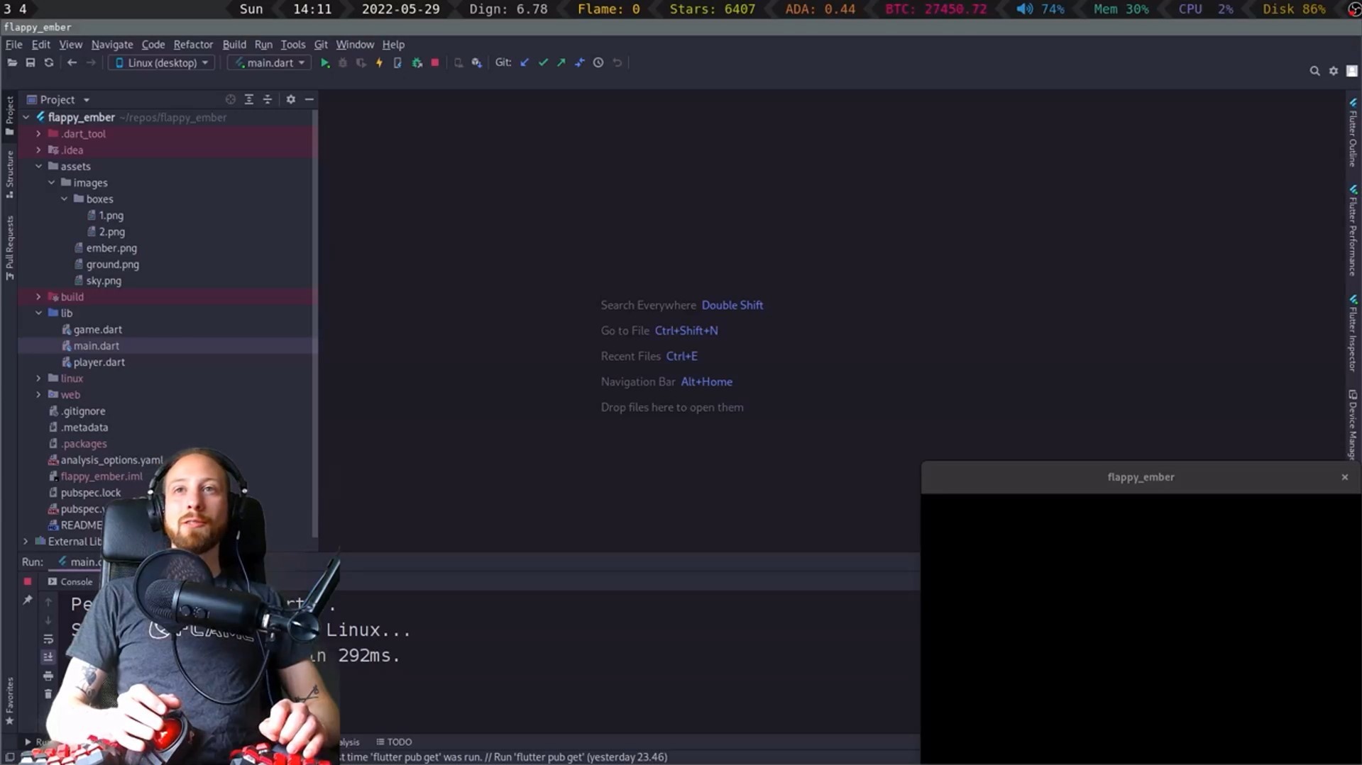Image resolution: width=1362 pixels, height=765 pixels.
Task: Click the Search Everywhere magnifier icon
Action: tap(1314, 71)
